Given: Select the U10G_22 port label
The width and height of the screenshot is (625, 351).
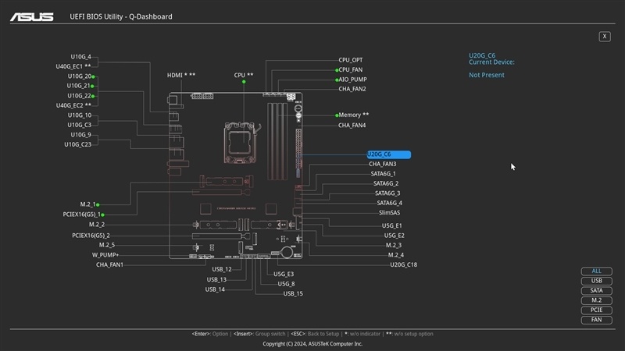Looking at the screenshot, I should 80,96.
